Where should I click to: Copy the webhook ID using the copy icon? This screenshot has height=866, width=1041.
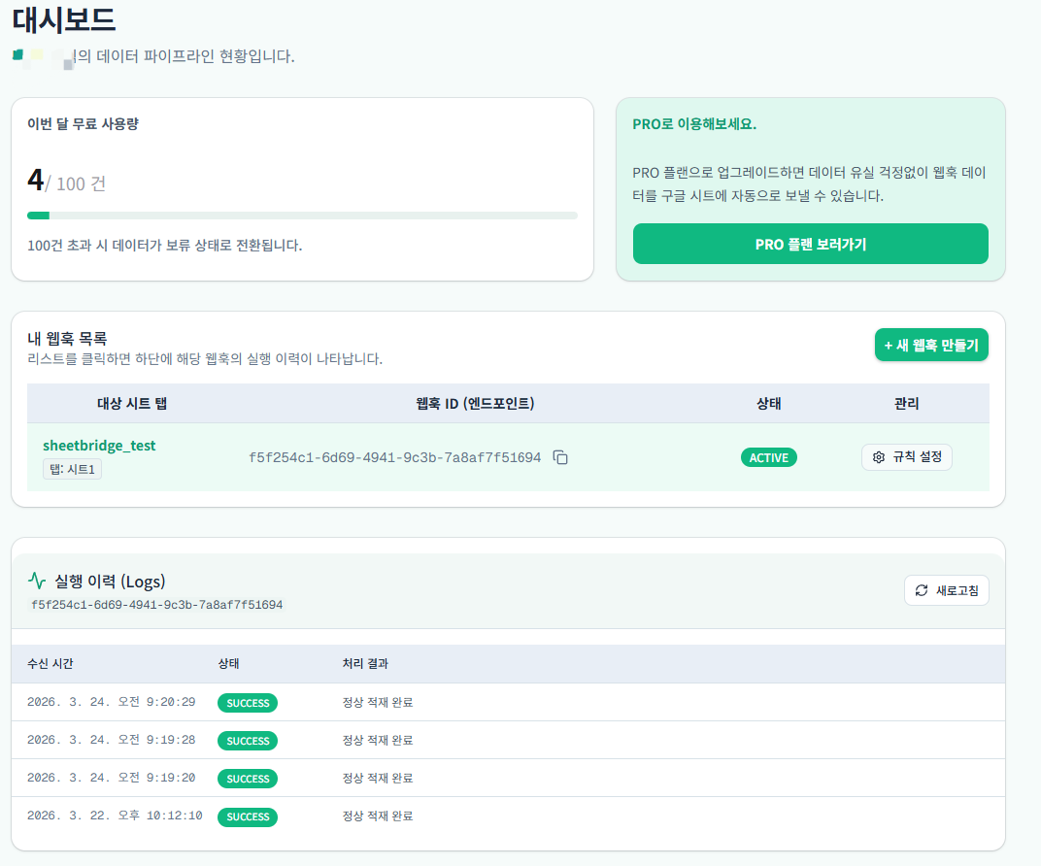coord(560,457)
